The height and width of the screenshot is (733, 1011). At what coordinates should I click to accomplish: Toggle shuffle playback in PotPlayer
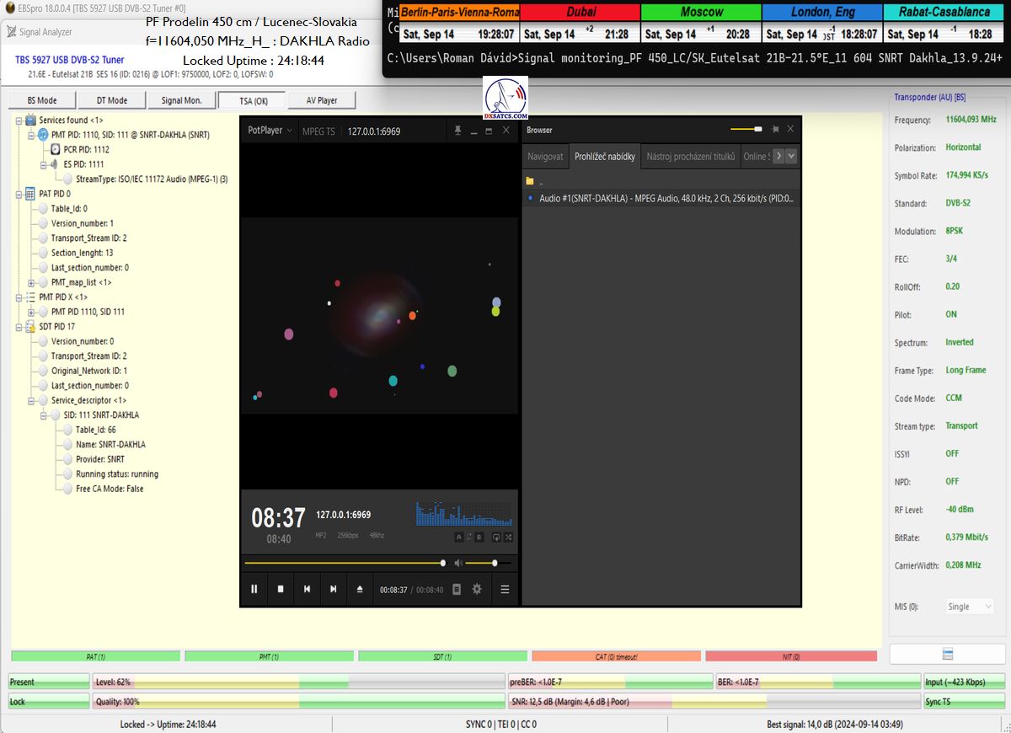tap(509, 537)
